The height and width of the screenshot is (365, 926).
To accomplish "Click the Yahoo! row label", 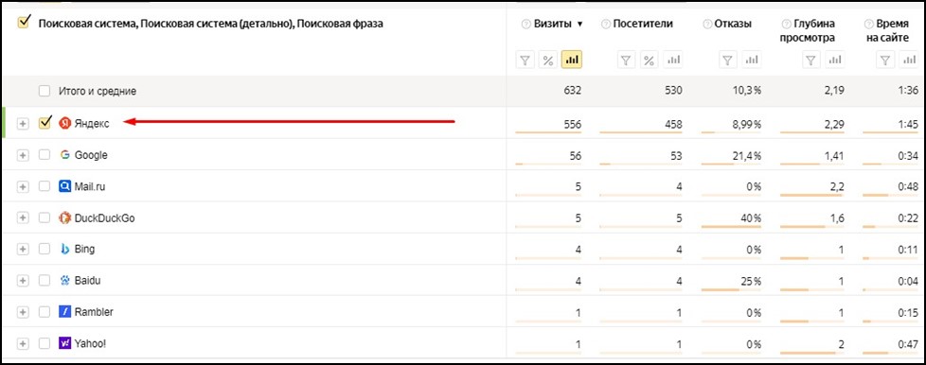I will point(90,343).
